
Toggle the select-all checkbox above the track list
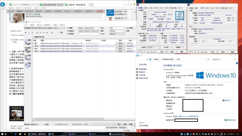pos(34,37)
